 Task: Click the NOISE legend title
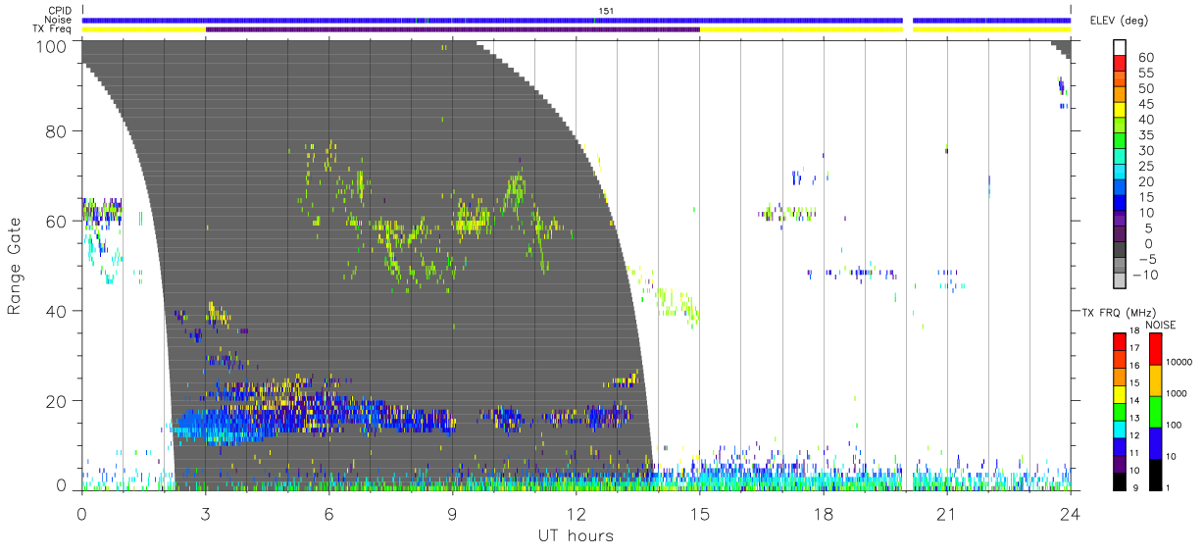[x=1161, y=325]
